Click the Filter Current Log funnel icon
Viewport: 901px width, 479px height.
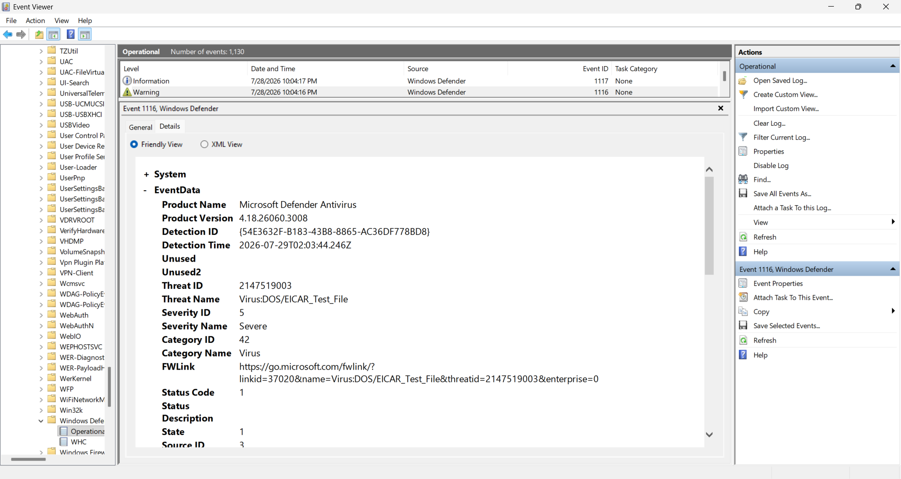tap(743, 137)
